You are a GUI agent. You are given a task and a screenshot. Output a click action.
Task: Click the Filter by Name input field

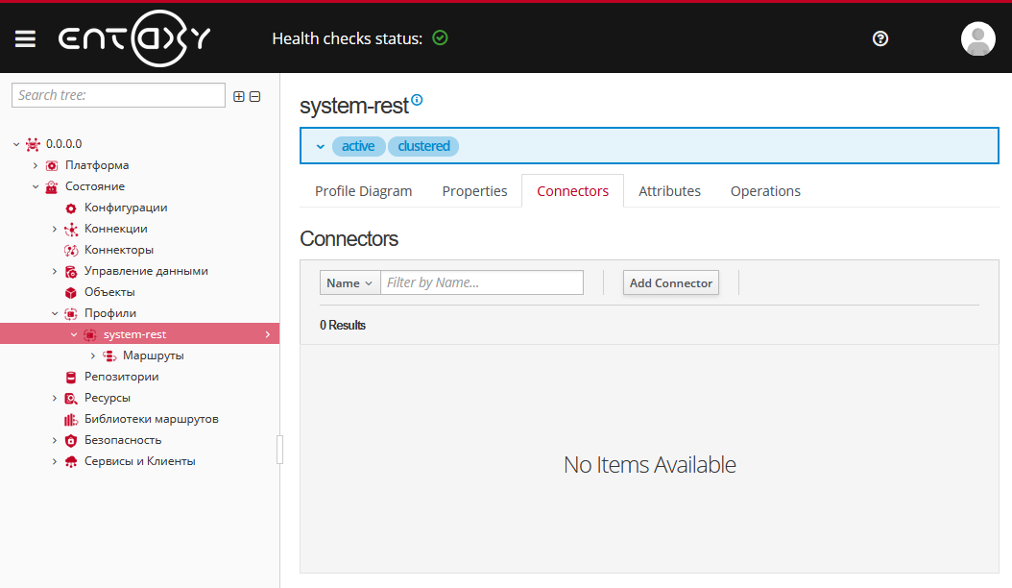point(481,282)
